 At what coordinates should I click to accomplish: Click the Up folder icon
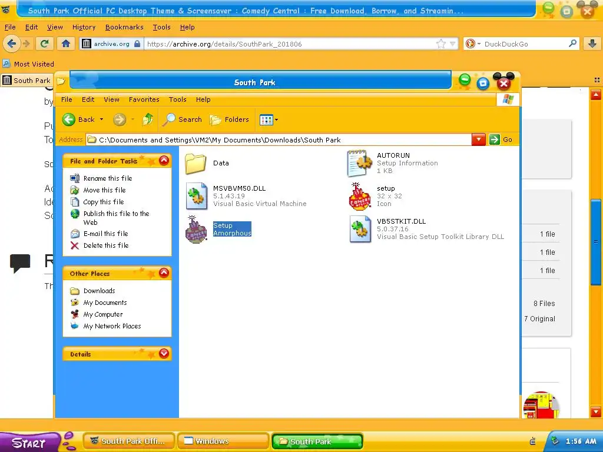click(148, 119)
